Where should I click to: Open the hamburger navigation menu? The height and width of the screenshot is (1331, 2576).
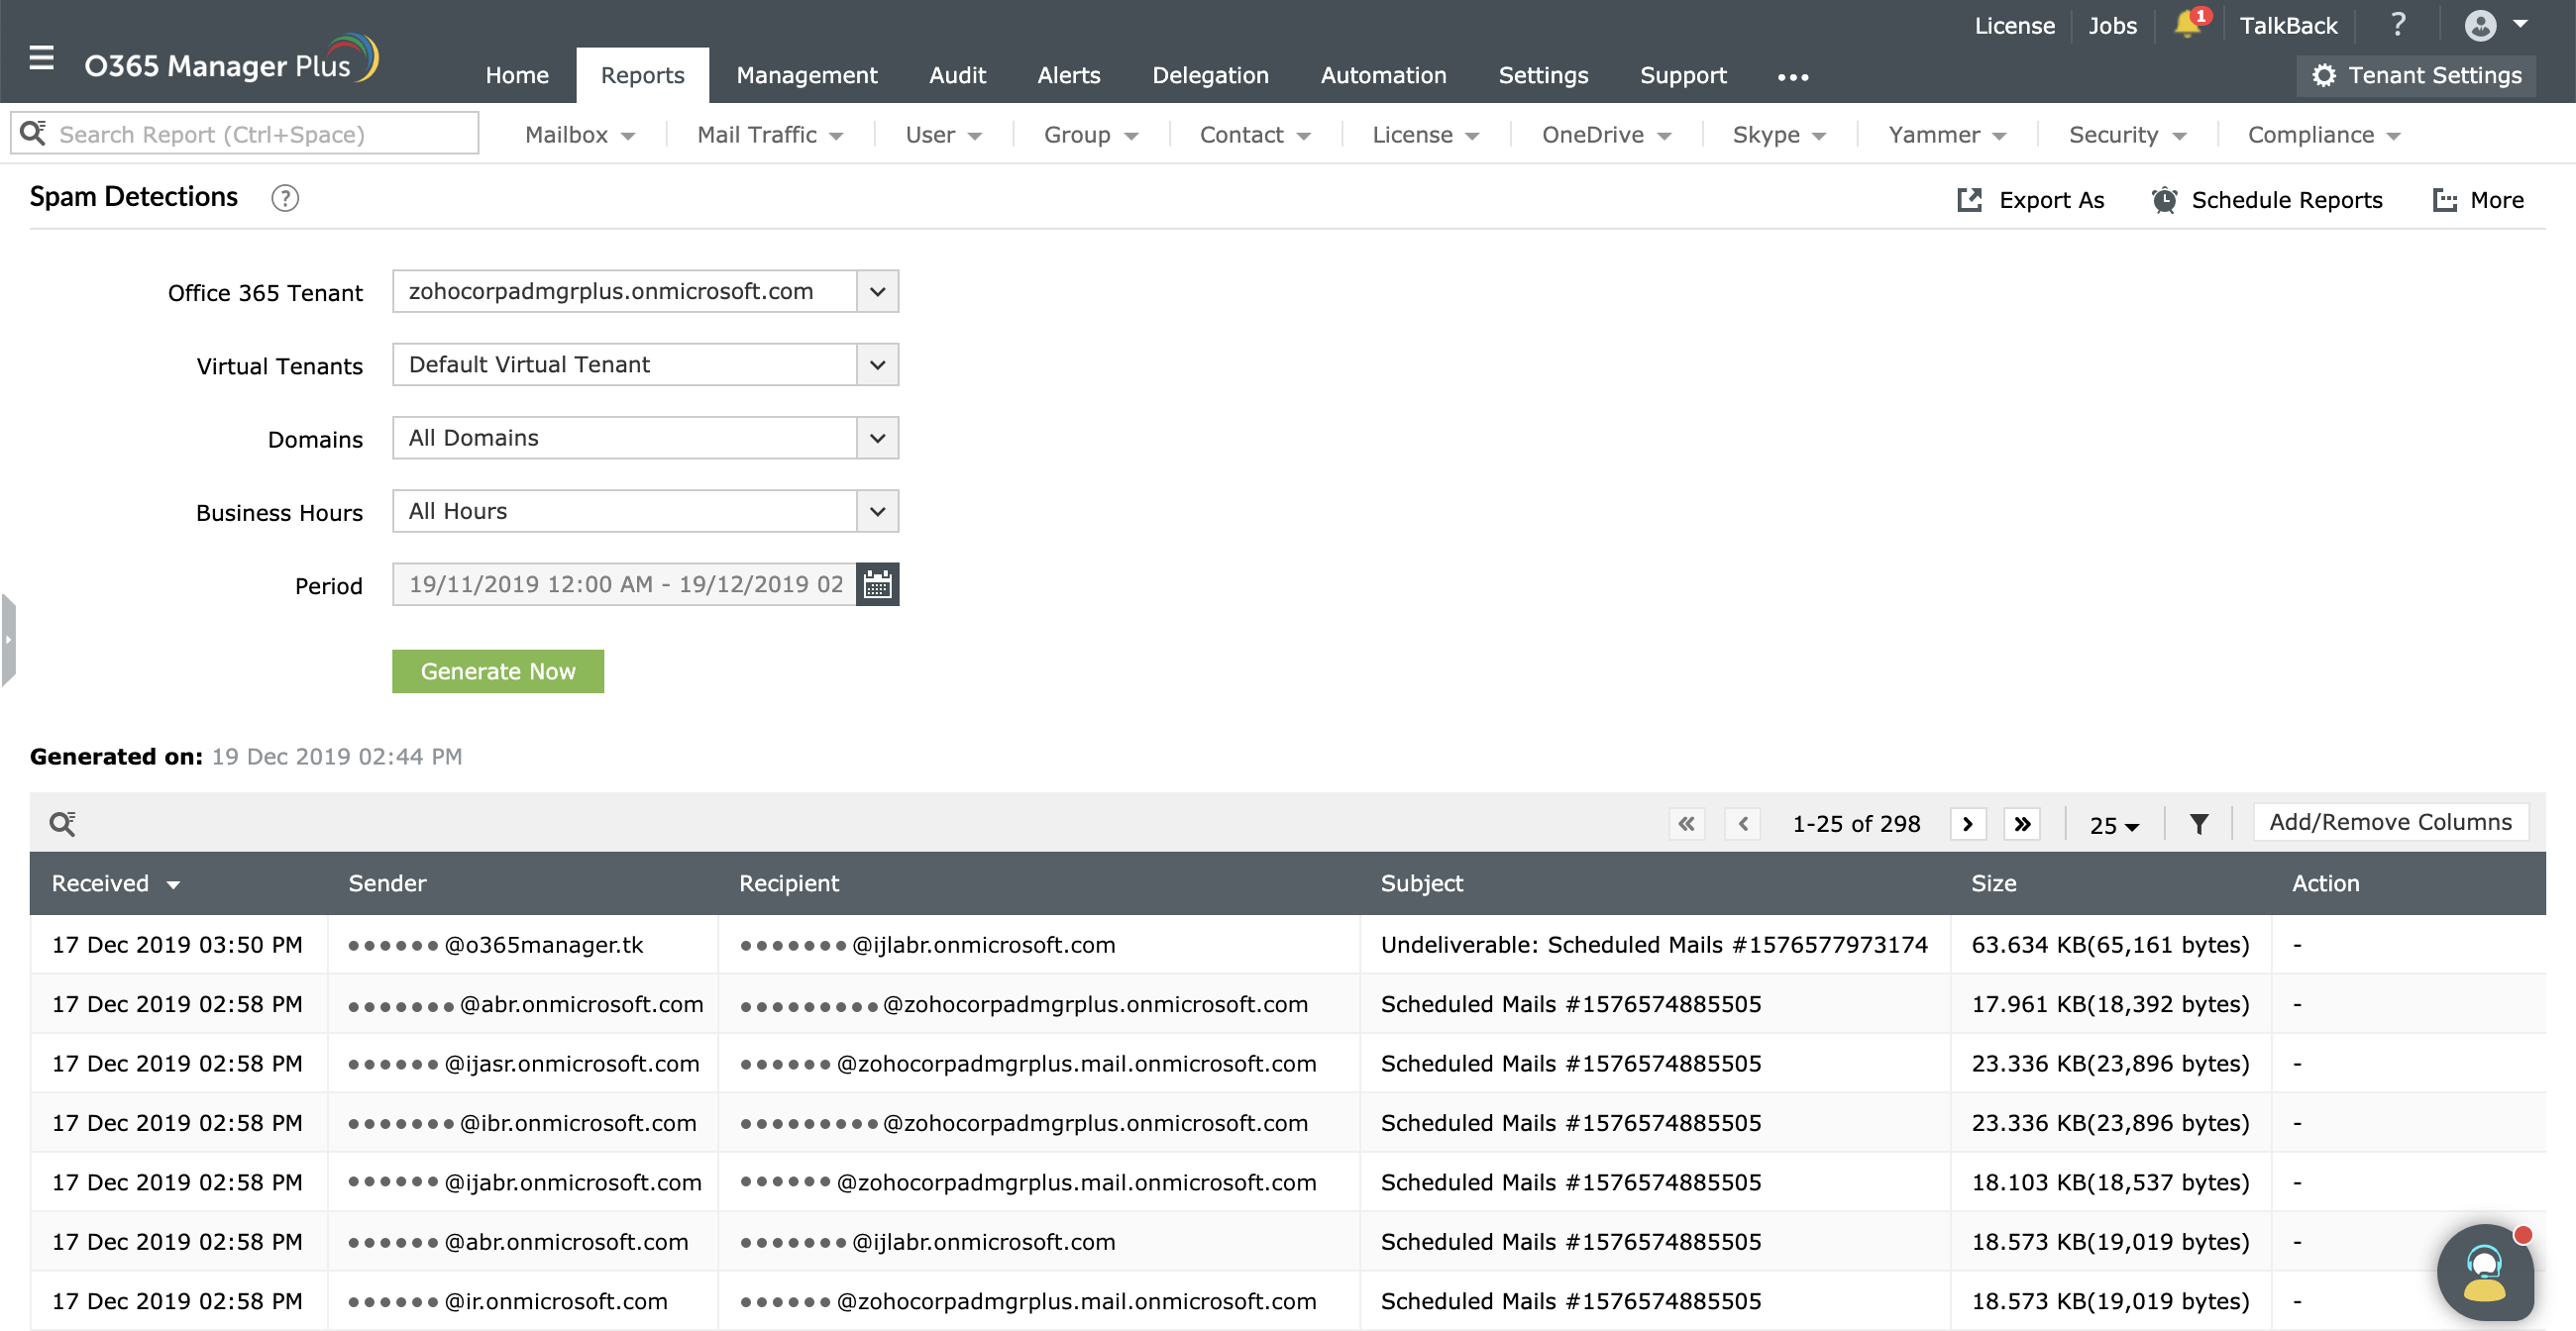[41, 58]
